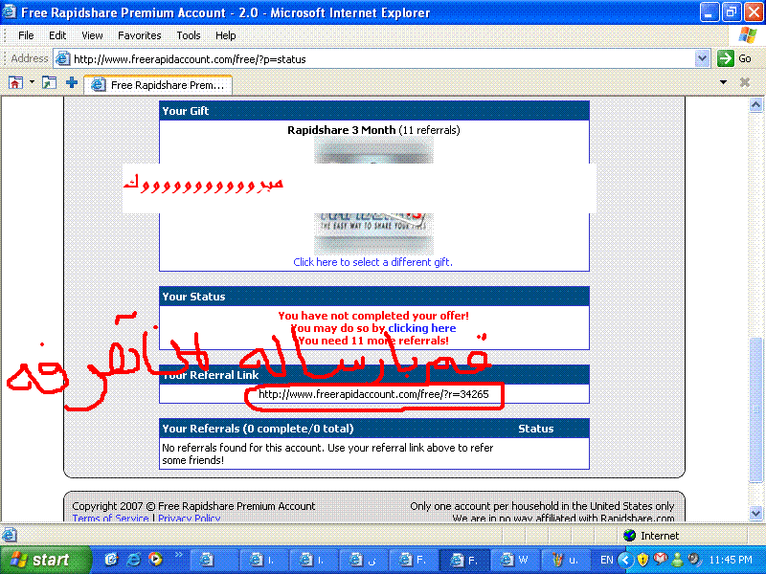
Task: Select the Free Rapidshare Prem... tab
Action: (158, 85)
